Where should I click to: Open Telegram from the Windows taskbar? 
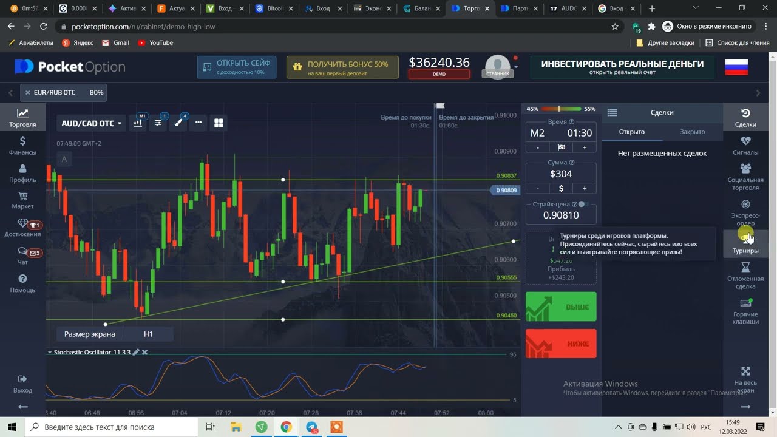click(311, 427)
